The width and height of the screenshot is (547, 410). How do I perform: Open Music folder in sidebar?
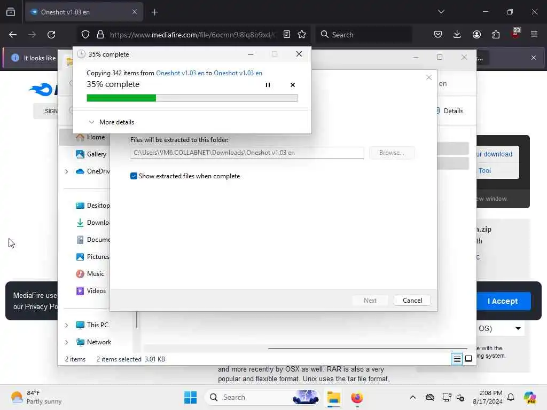90,274
